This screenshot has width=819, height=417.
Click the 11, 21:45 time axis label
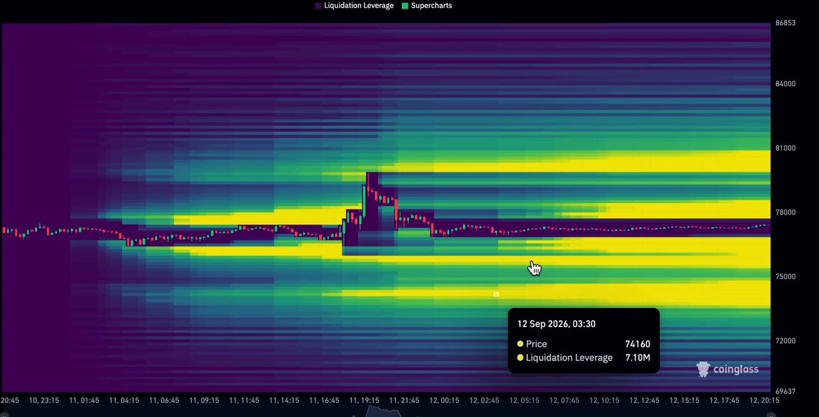tap(405, 401)
